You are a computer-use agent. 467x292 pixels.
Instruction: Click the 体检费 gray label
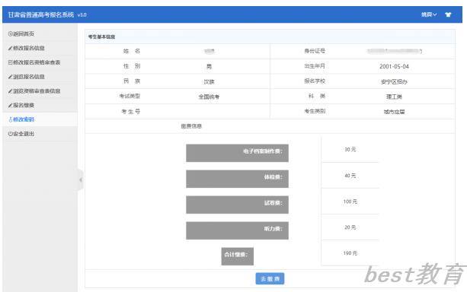point(237,179)
